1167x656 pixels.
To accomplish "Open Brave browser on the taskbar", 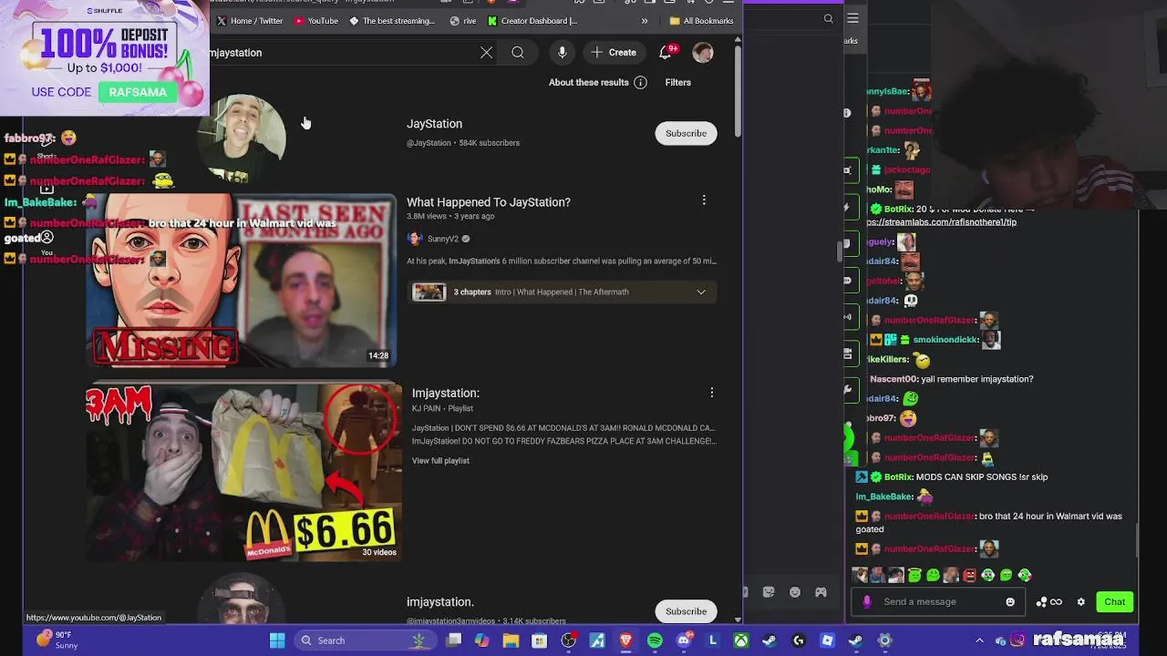I will (625, 641).
